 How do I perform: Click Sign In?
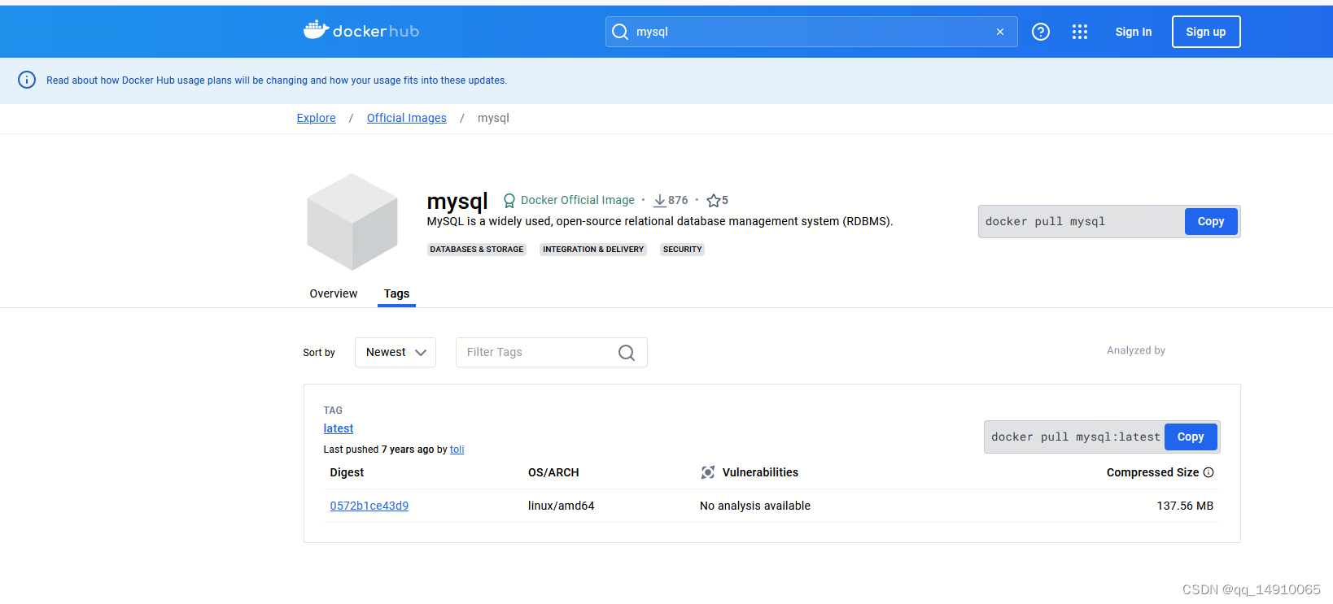[1134, 32]
